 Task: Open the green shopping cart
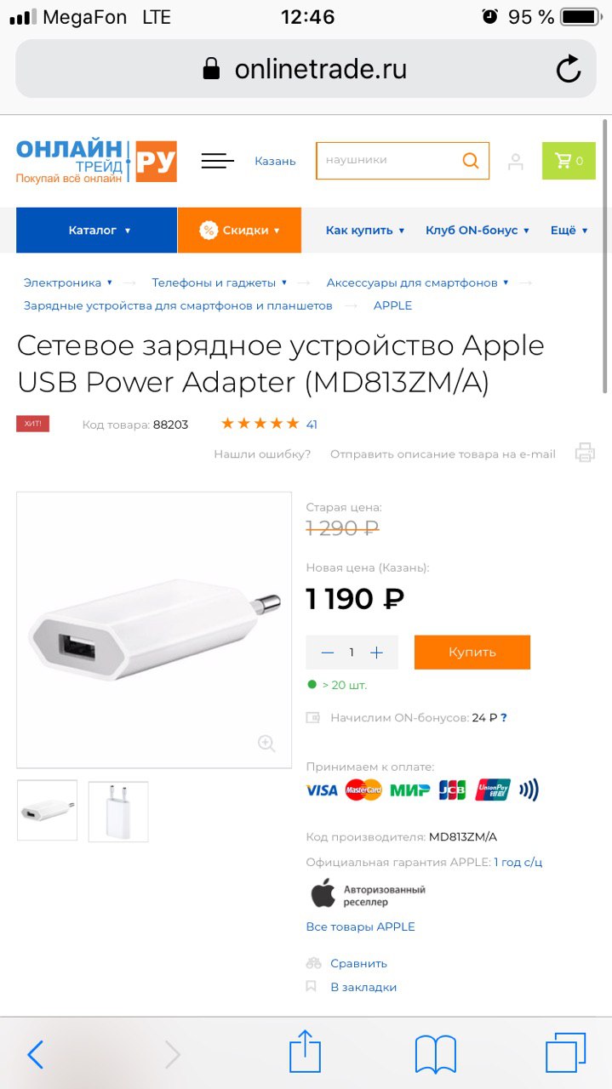click(569, 161)
